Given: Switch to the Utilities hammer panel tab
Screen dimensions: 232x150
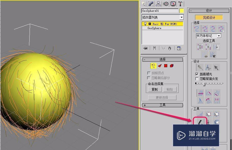Looking at the screenshot, I should click(x=181, y=4).
